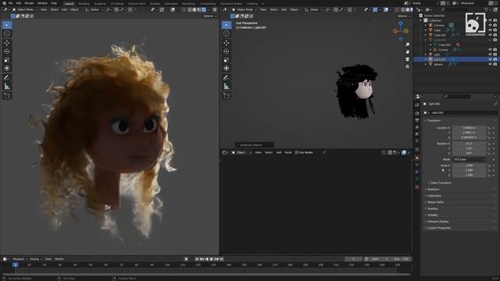Select the Cursor tool in left viewport
Screen dimensions: 500x281
7,34
